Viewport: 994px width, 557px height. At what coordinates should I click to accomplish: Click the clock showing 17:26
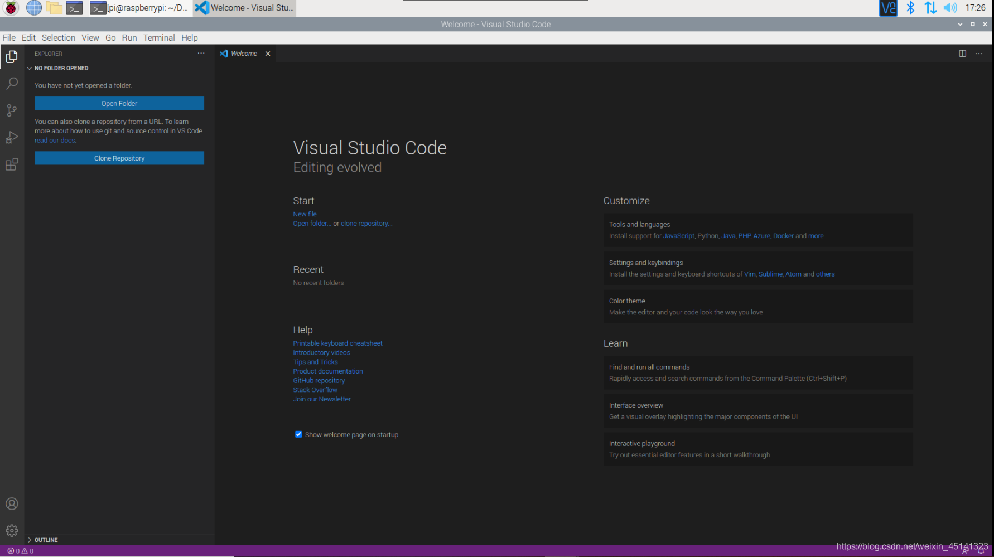(975, 8)
